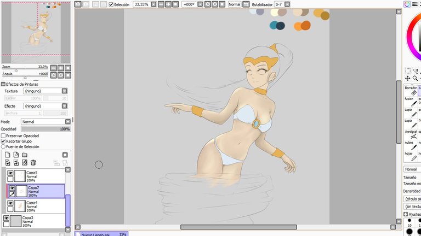Click the zoom in plus button in top toolbar
Screen dimensions: 421x236
click(x=168, y=4)
